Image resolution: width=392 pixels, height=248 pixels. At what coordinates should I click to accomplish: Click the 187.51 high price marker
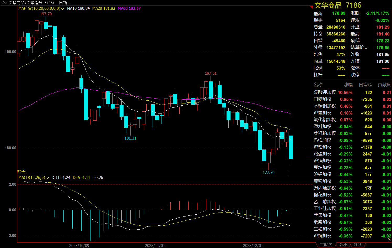tap(211, 73)
